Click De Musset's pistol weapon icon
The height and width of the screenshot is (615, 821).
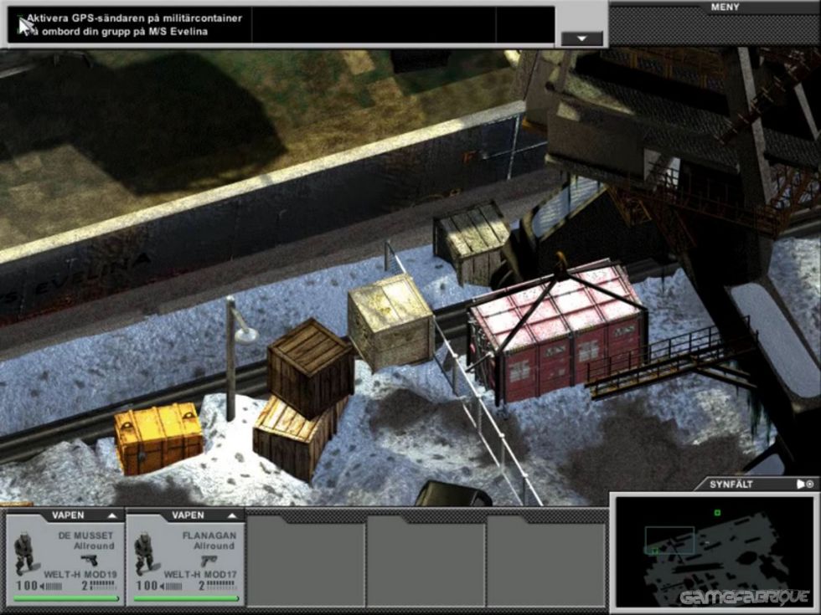pos(90,560)
